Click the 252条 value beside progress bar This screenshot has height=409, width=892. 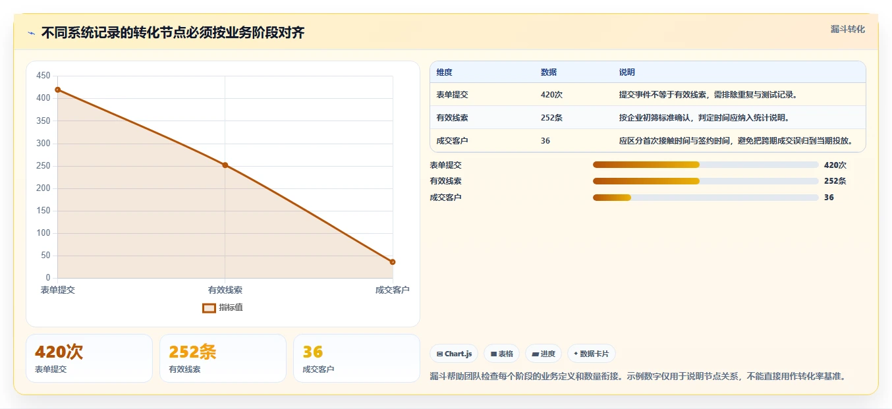(835, 181)
